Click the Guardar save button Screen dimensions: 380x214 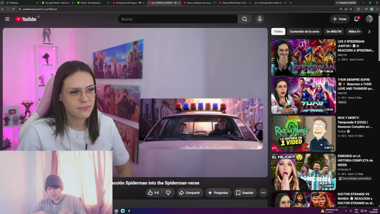pos(245,193)
